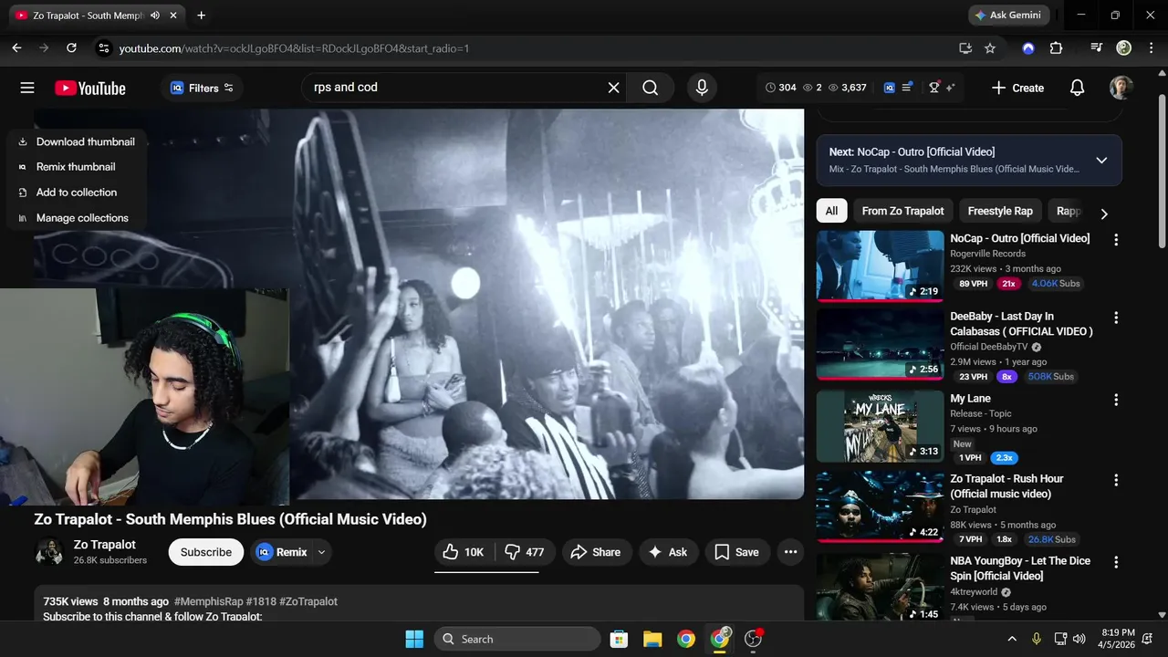Viewport: 1168px width, 657px height.
Task: Open more actions for the Rush Hour video
Action: tap(1115, 480)
